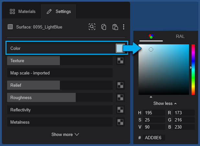Collapse color values with Show less
200x146 pixels.
coord(165,104)
